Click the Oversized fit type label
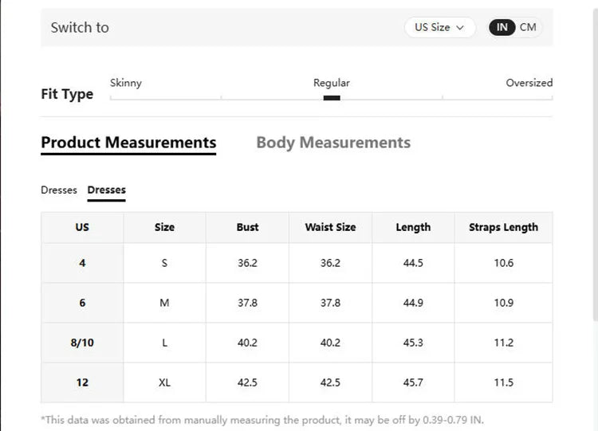The image size is (598, 431). (529, 83)
